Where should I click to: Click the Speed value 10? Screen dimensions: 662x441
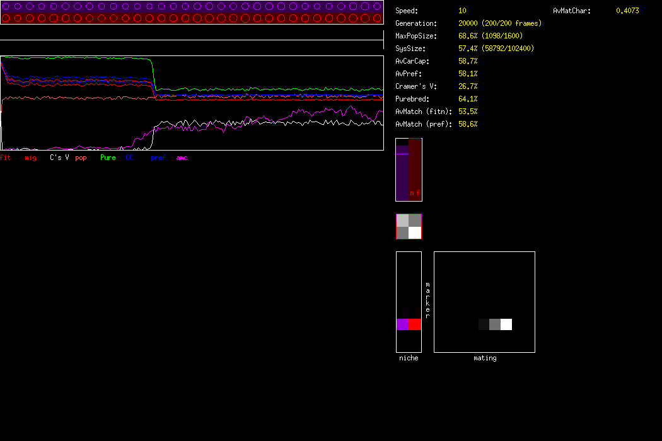tap(462, 11)
